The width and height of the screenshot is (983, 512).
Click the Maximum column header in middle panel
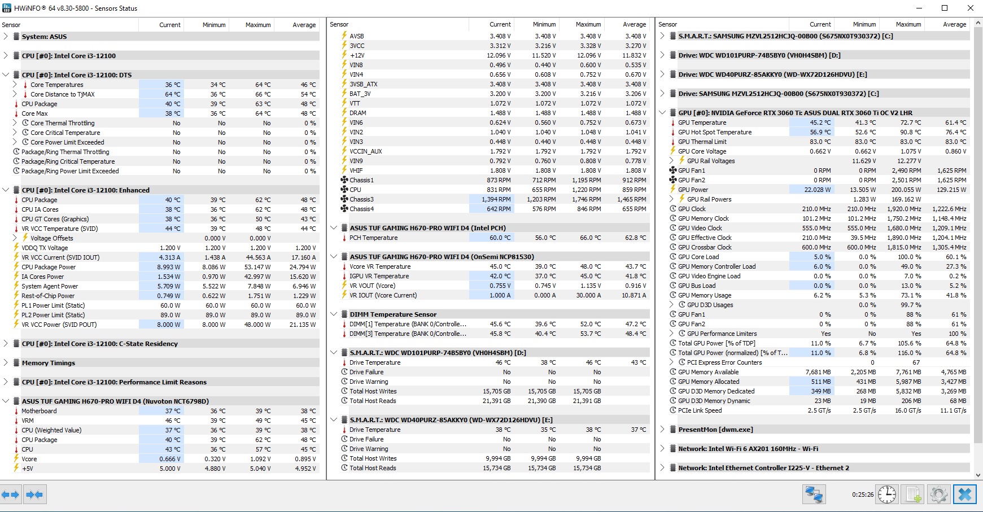[582, 24]
